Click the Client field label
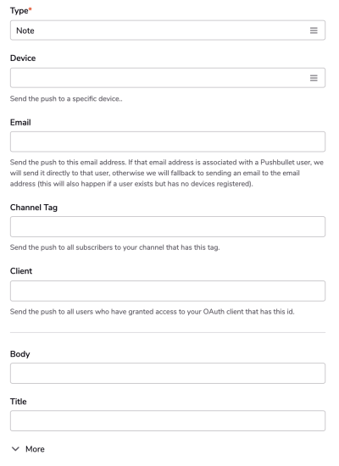339x466 pixels. pyautogui.click(x=21, y=271)
